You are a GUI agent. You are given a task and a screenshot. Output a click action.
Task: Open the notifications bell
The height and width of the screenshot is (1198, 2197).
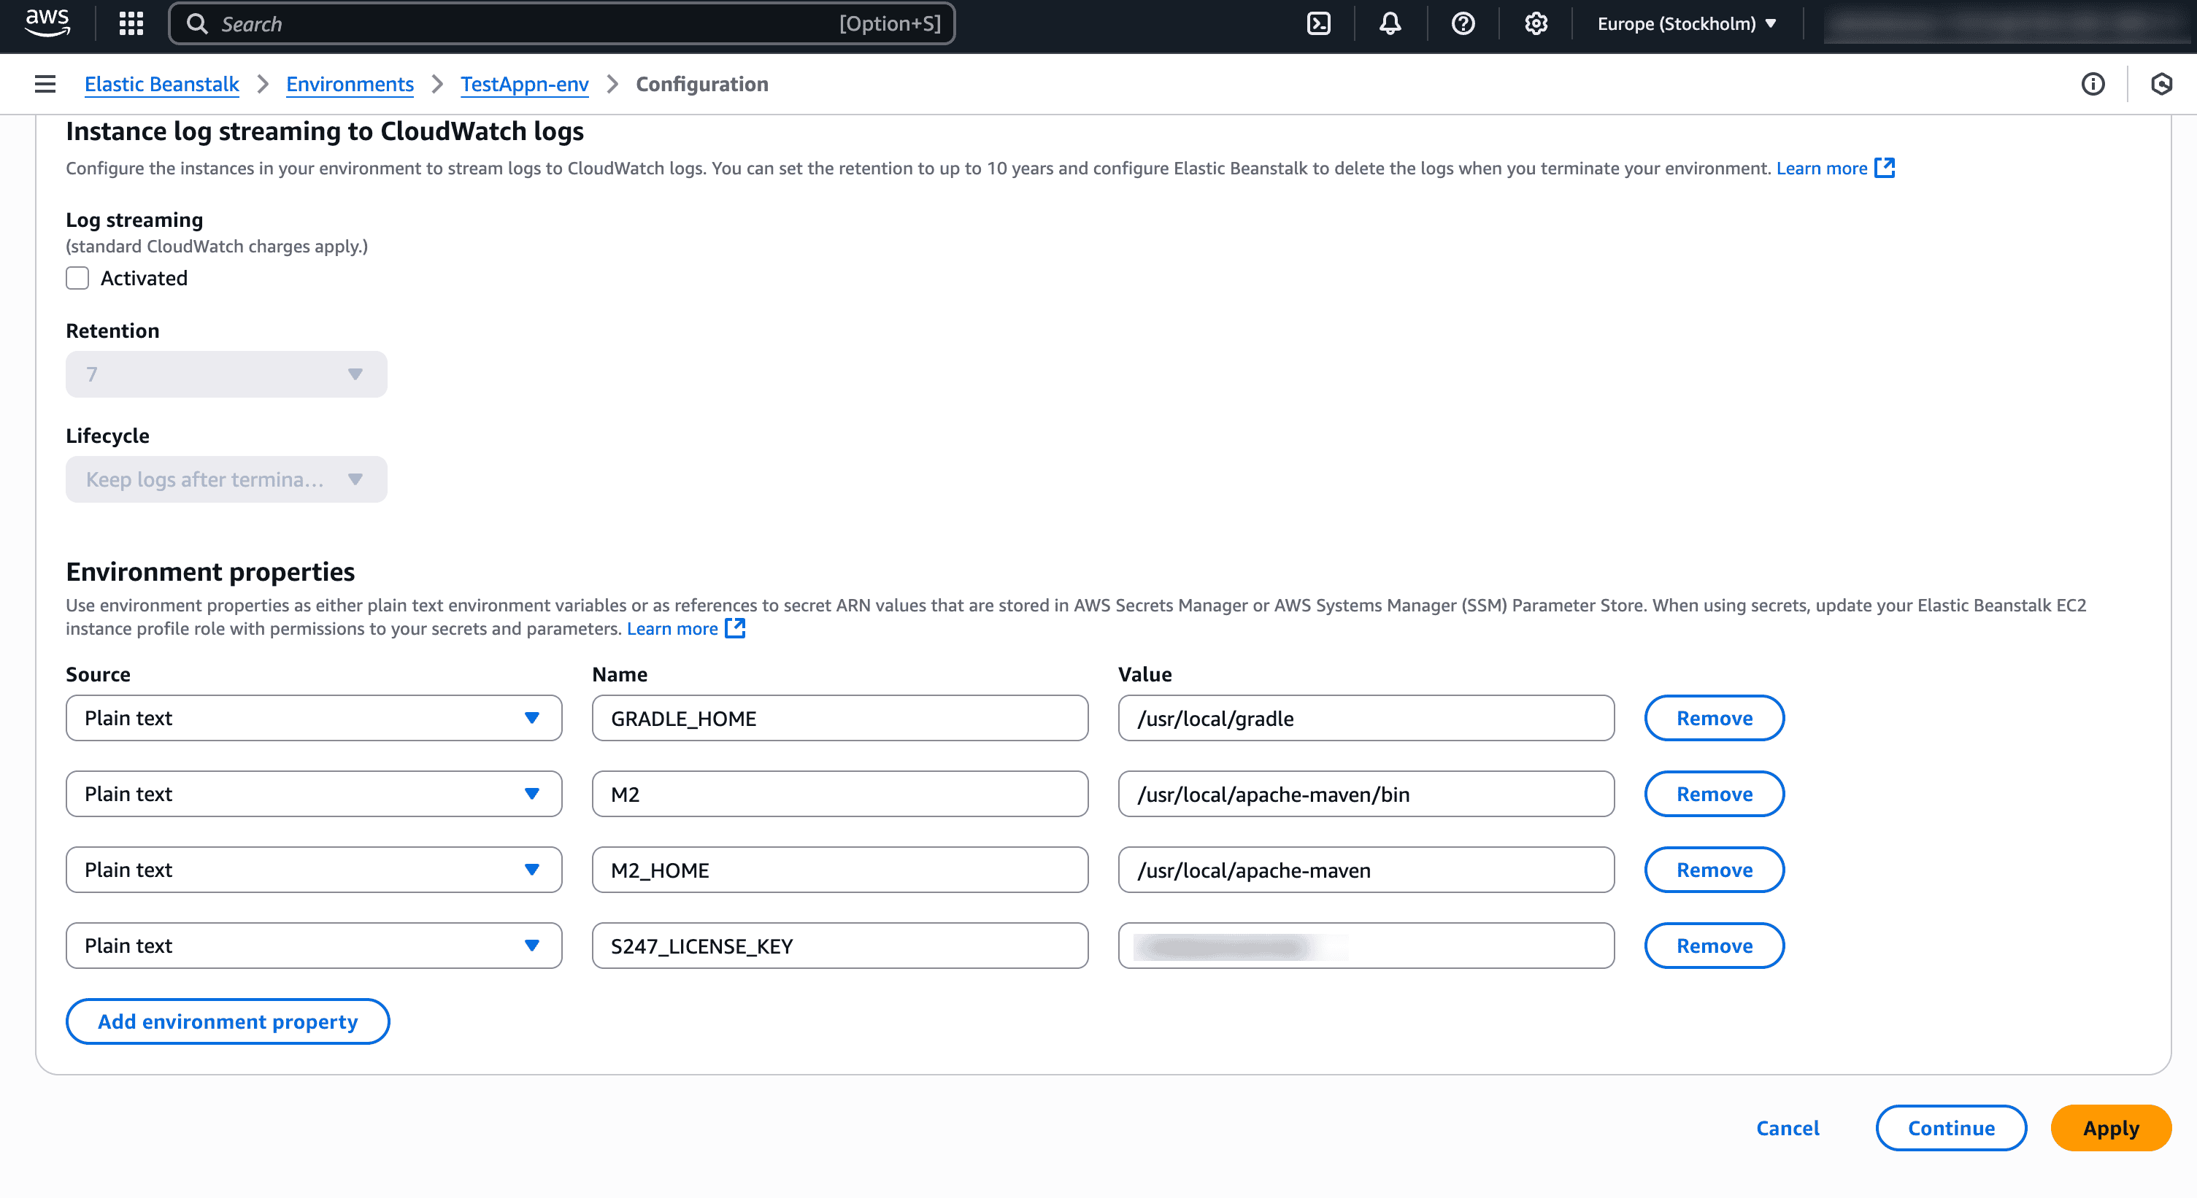tap(1390, 24)
